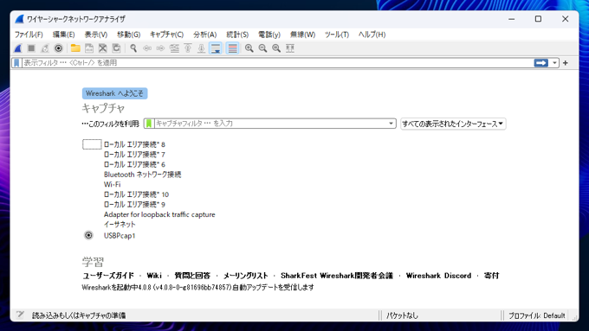Viewport: 589px width, 331px height.
Task: Click the green capture filter bookmark icon
Action: point(149,124)
